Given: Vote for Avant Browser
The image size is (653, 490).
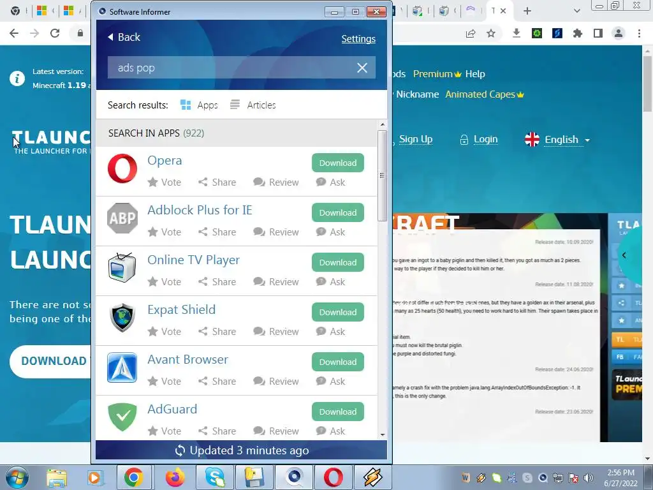Looking at the screenshot, I should (x=165, y=382).
